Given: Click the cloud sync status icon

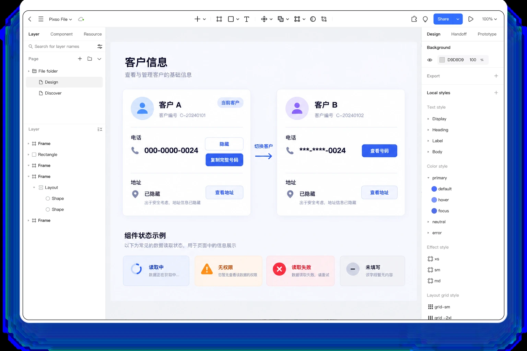Looking at the screenshot, I should point(81,19).
